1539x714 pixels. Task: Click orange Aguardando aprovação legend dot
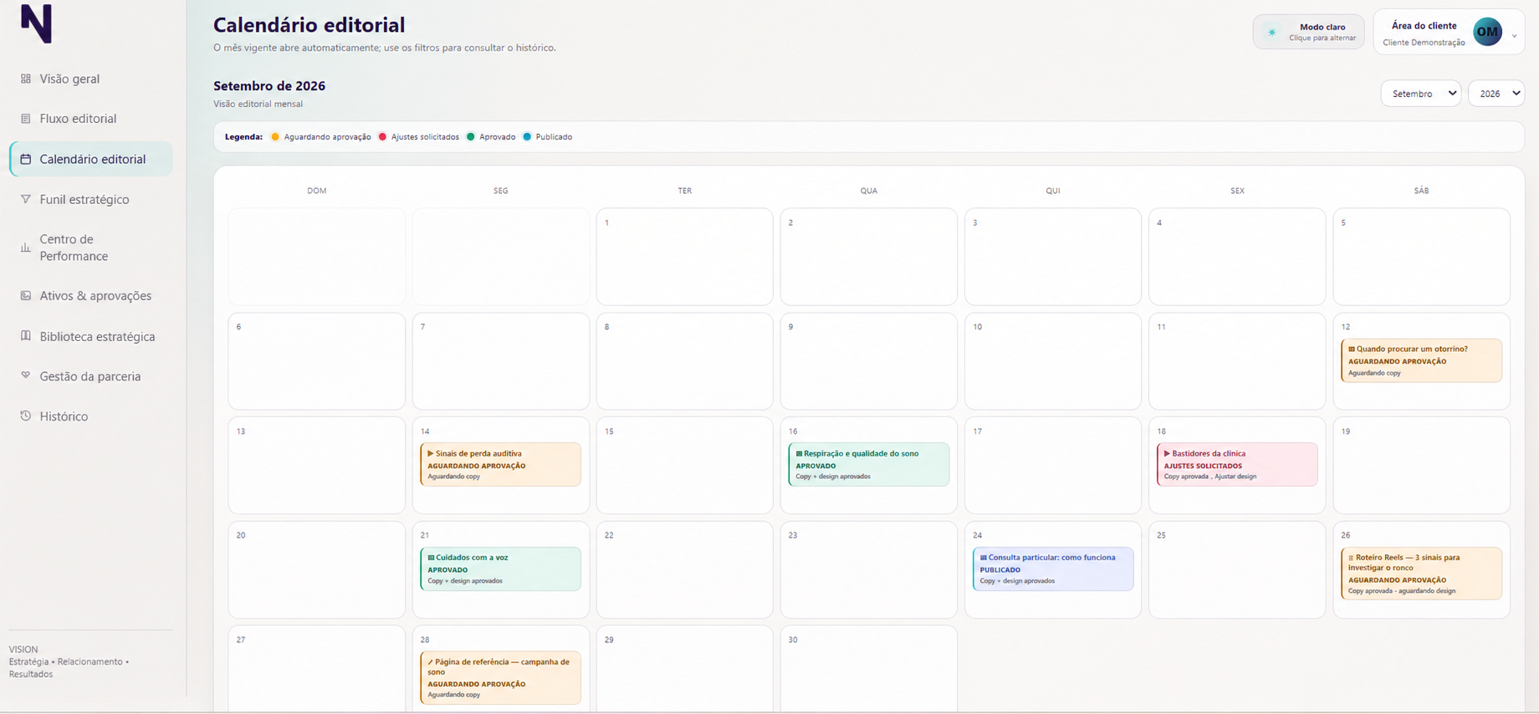click(275, 137)
